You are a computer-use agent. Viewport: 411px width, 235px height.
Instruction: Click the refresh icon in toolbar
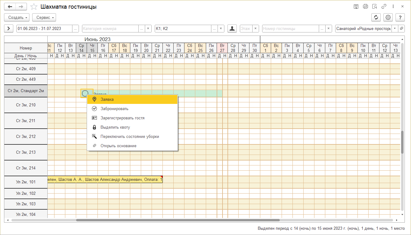(x=376, y=17)
